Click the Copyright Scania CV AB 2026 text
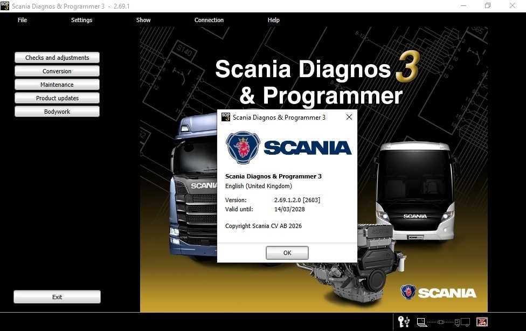 [264, 226]
